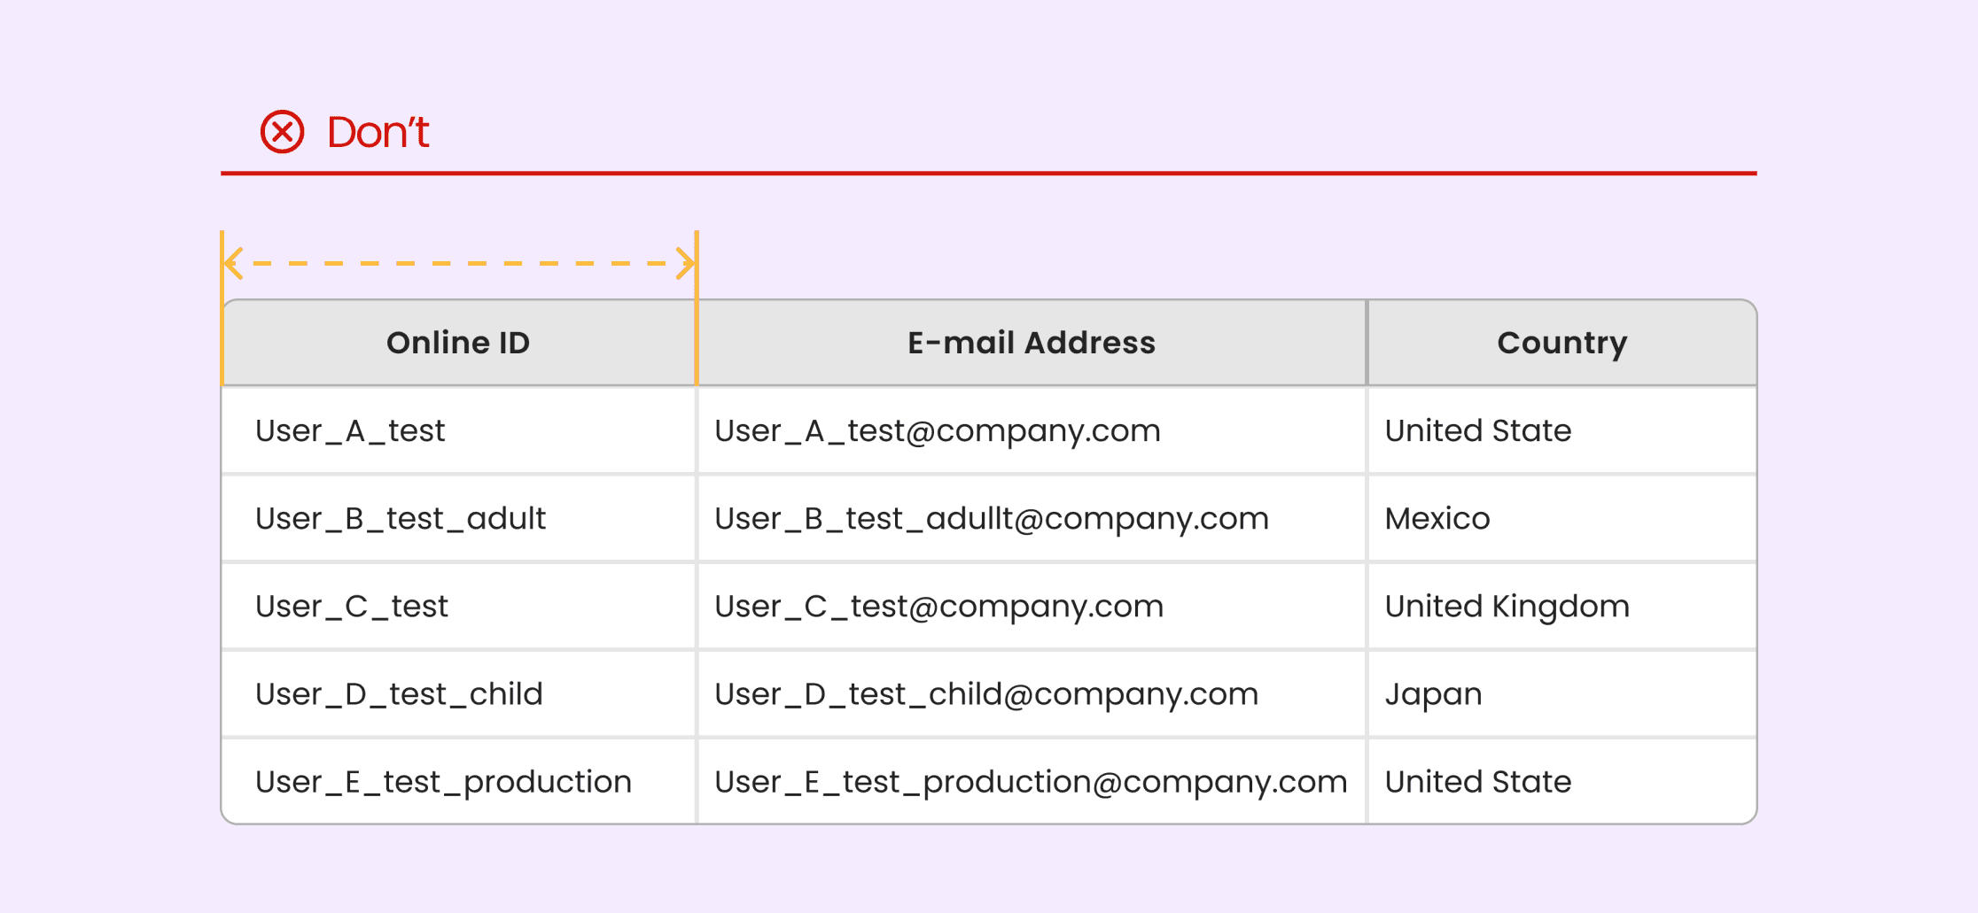Select the Online ID column header

(x=458, y=343)
